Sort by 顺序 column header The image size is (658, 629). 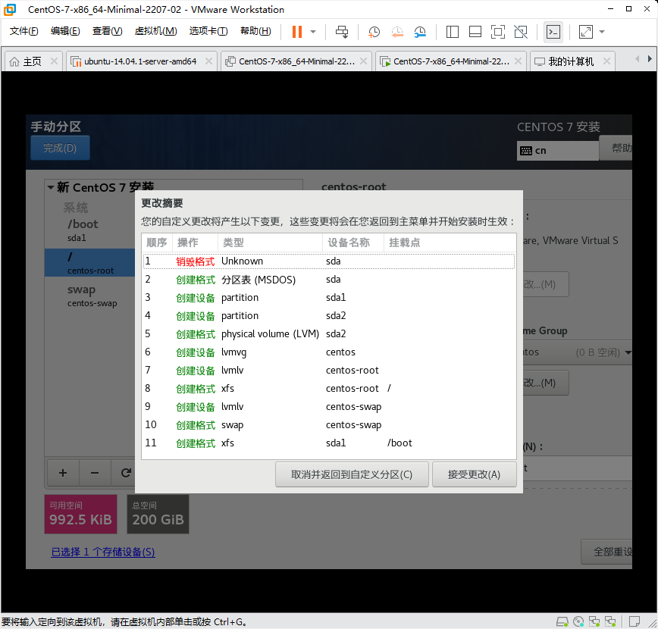(157, 243)
